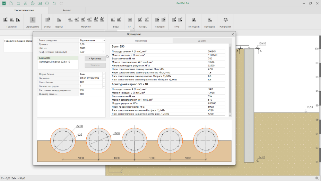Open the Количество рядов dropdown

(x=104, y=86)
